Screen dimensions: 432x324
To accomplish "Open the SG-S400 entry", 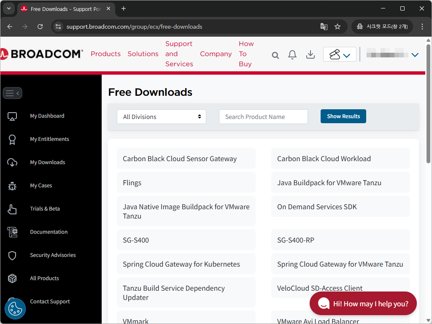I will 186,240.
